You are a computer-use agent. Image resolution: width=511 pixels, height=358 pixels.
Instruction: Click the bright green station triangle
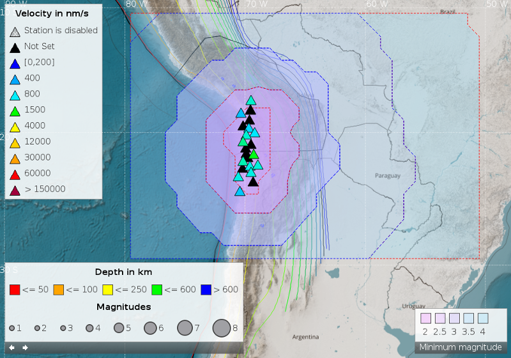(x=254, y=154)
